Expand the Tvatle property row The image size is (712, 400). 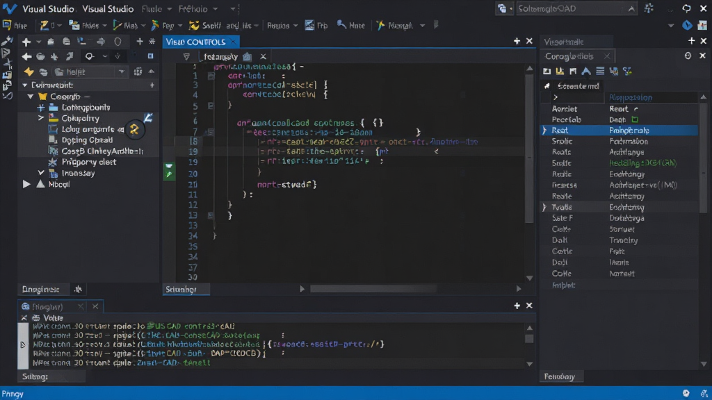pos(544,207)
